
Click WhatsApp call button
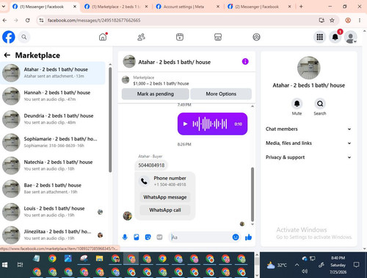click(165, 210)
